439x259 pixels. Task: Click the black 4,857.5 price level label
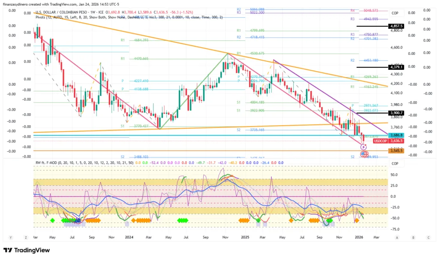395,26
